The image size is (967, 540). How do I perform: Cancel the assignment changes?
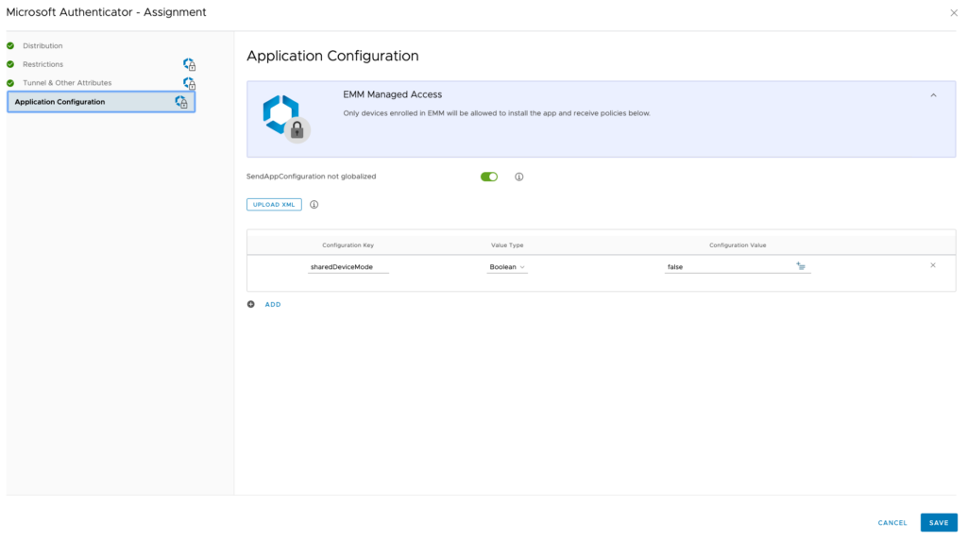tap(892, 523)
